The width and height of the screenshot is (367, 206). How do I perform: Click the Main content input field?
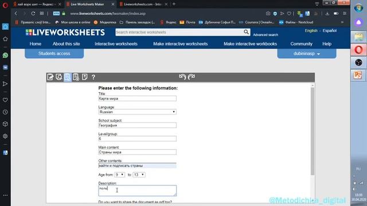138,152
